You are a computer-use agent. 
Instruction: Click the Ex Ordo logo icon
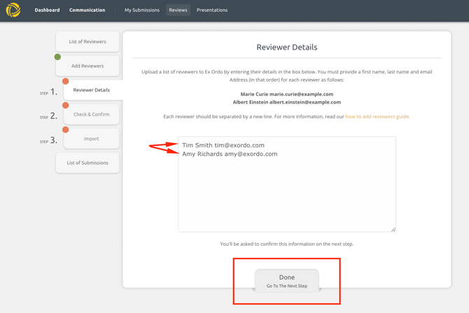(13, 10)
